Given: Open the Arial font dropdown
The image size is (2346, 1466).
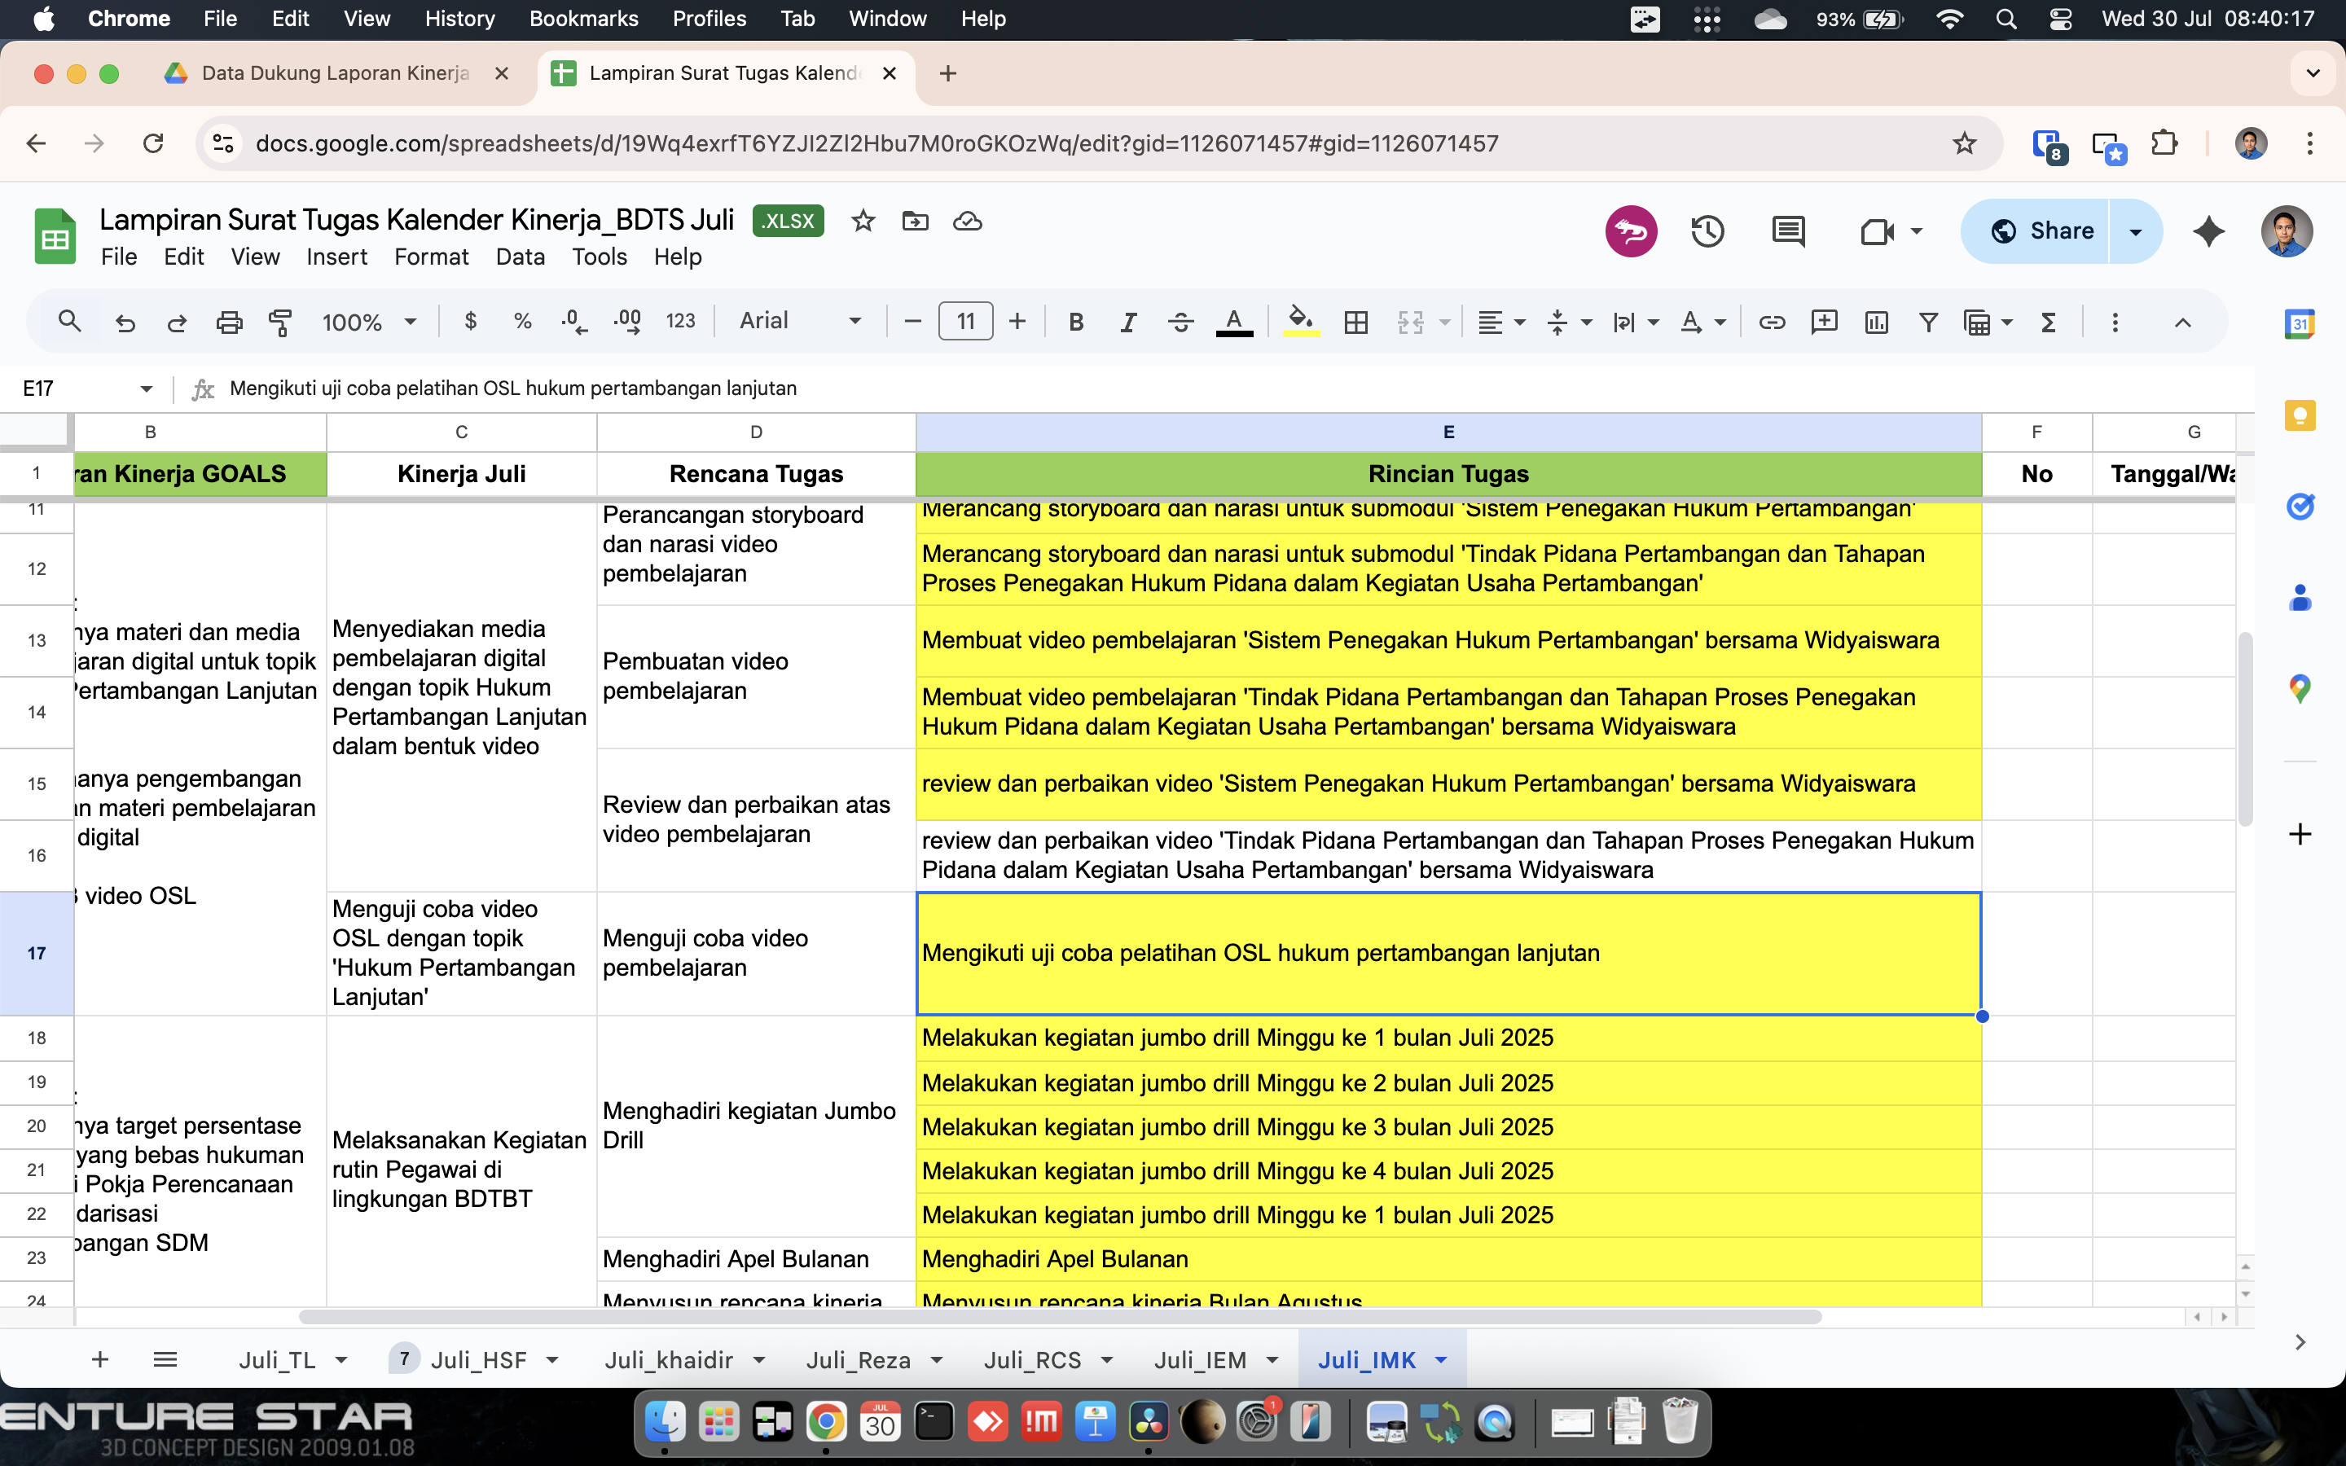Looking at the screenshot, I should [800, 321].
